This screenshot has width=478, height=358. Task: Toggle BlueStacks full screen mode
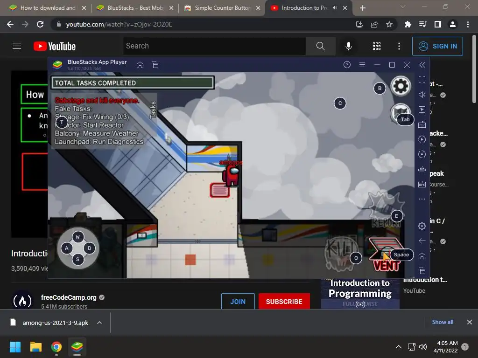tap(422, 80)
